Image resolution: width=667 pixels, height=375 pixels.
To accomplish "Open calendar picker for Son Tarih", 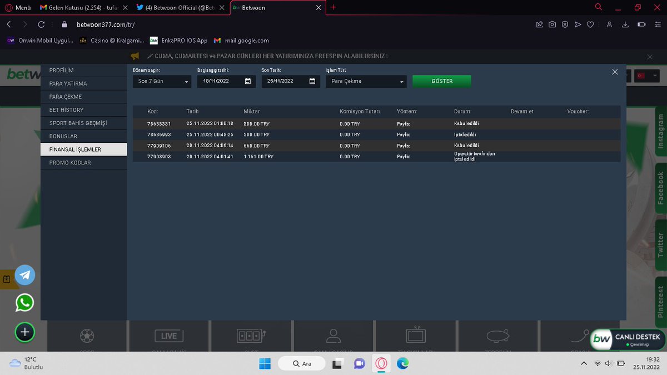I will pyautogui.click(x=312, y=81).
